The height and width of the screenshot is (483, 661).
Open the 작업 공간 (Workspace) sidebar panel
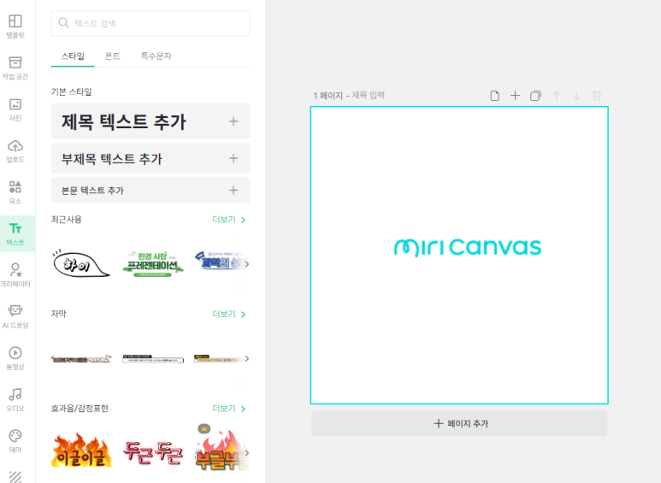click(x=15, y=68)
